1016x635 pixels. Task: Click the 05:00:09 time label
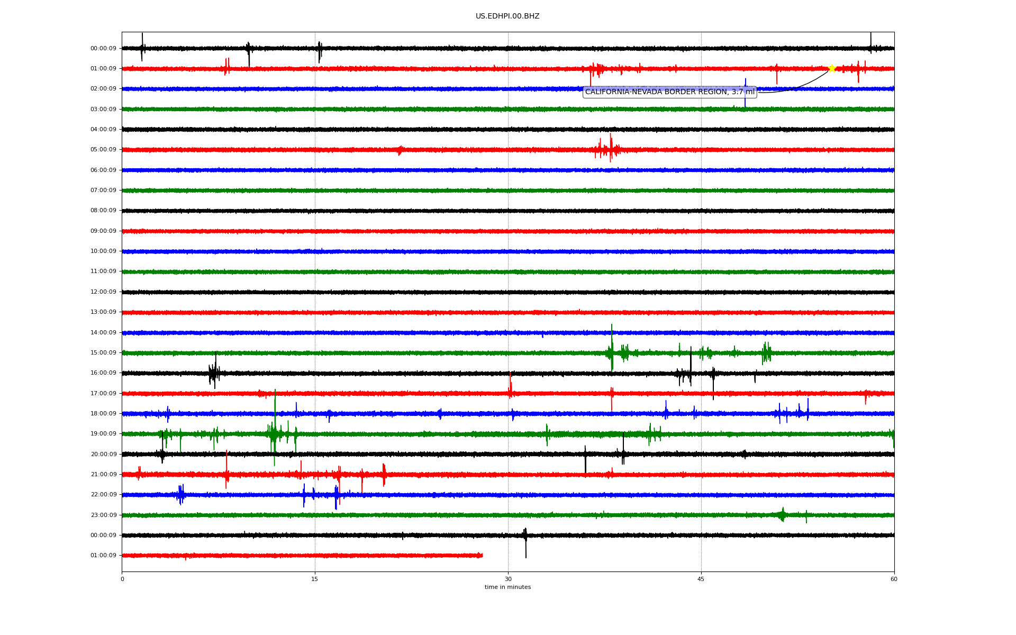pyautogui.click(x=103, y=150)
